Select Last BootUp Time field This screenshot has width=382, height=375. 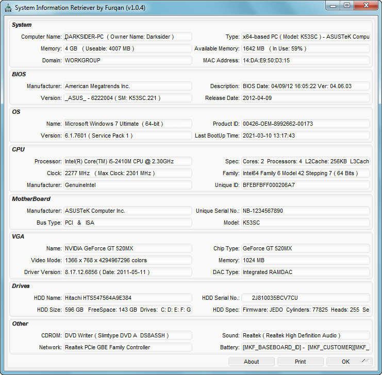[x=306, y=135]
